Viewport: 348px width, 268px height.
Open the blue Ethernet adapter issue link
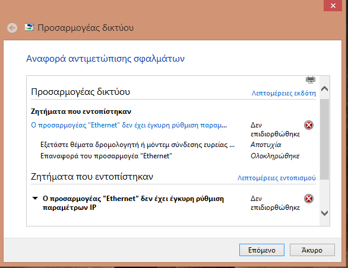(129, 125)
